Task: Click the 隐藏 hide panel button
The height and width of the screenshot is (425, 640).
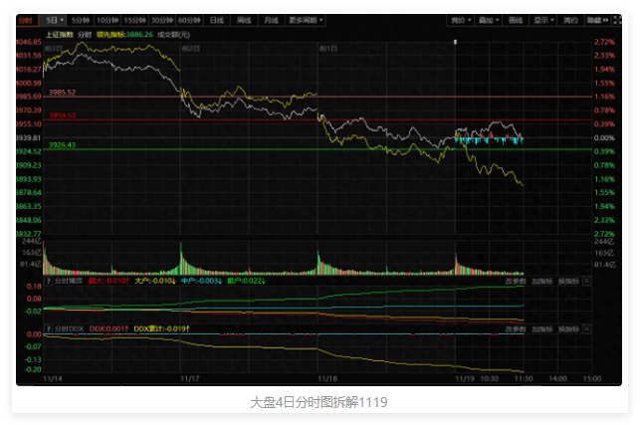Action: [595, 20]
